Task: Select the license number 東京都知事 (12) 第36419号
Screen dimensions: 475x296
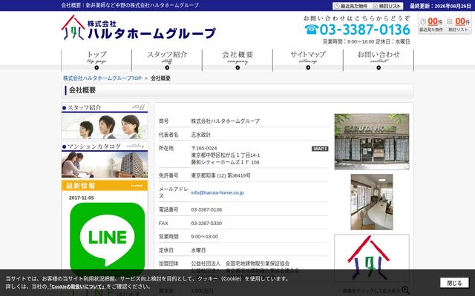Action: (220, 175)
